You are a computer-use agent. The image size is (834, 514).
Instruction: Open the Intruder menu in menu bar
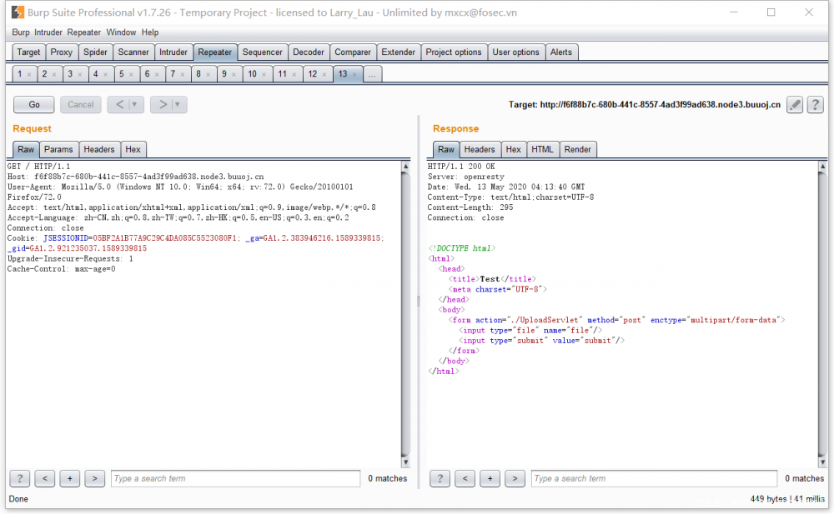[48, 32]
